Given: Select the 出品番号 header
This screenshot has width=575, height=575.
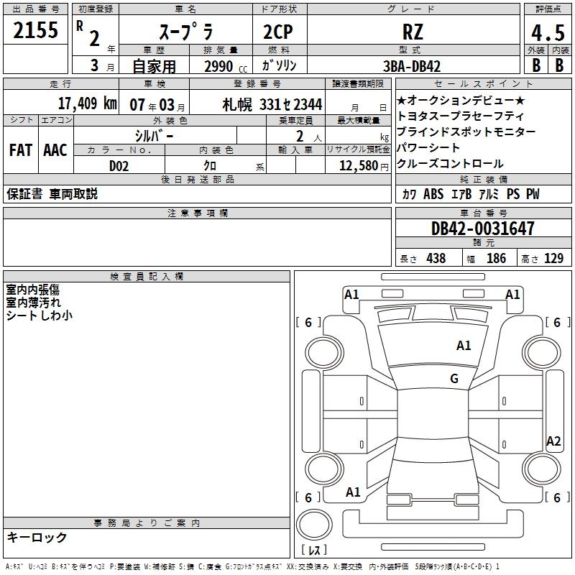Looking at the screenshot, I should coord(35,9).
